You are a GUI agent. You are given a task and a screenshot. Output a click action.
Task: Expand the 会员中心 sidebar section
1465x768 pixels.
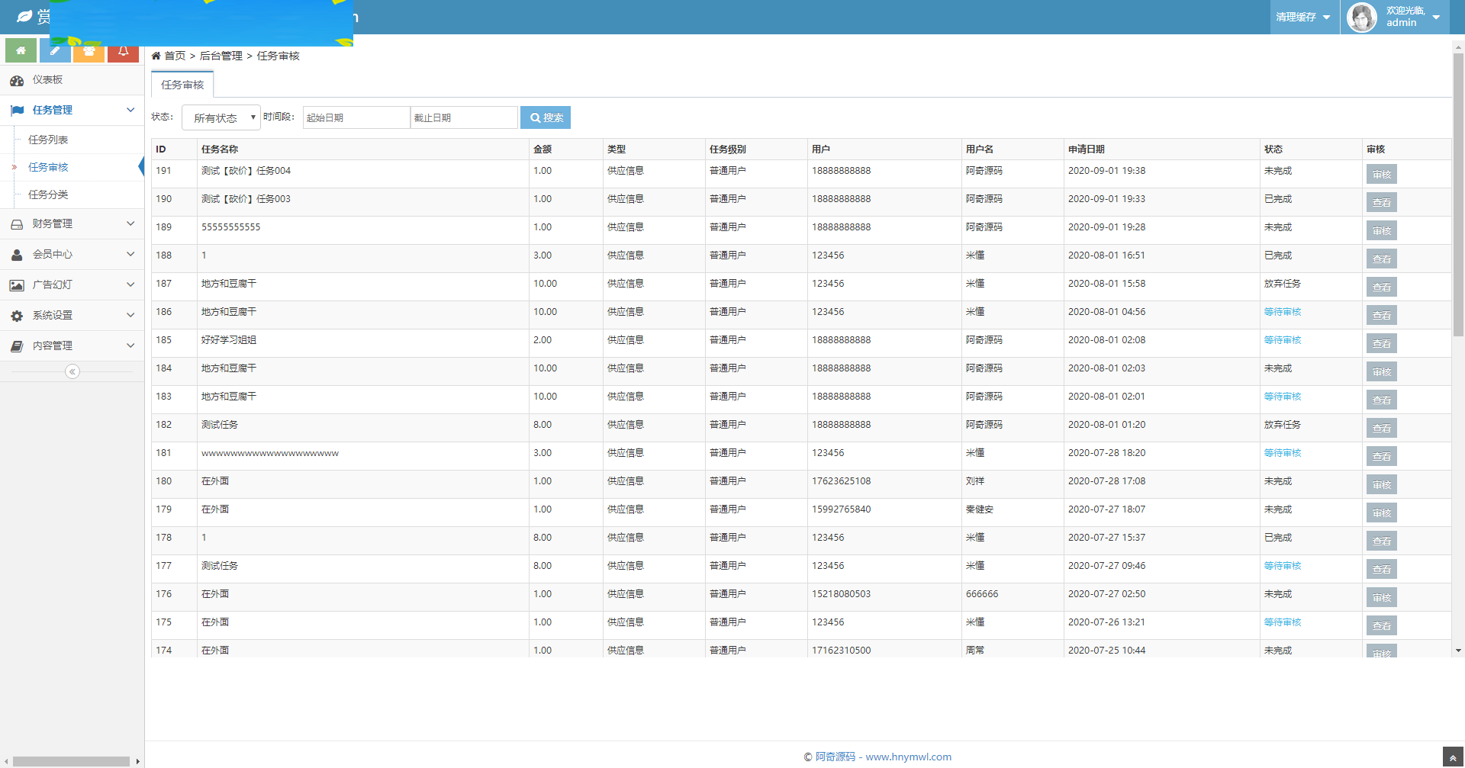72,254
